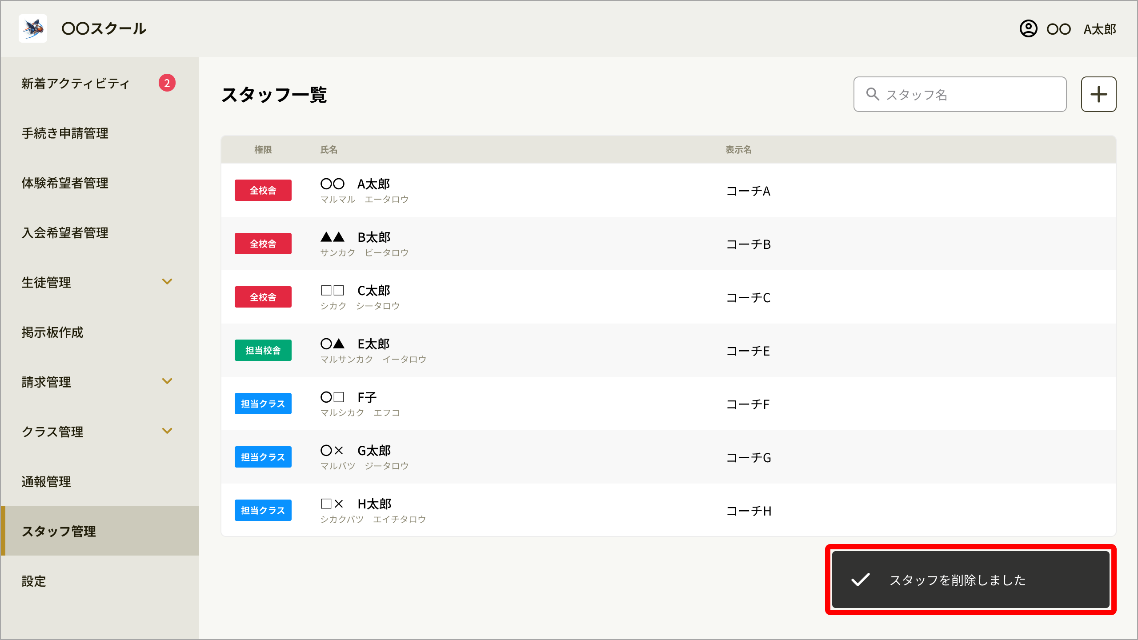Viewport: 1138px width, 640px height.
Task: Click the 〇〇スクール title
Action: (104, 29)
